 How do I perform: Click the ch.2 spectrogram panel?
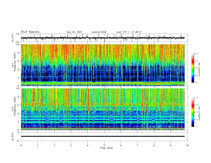(x=103, y=109)
